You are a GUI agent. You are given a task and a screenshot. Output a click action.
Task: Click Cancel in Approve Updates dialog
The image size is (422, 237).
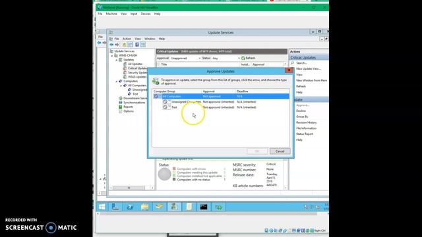point(280,151)
